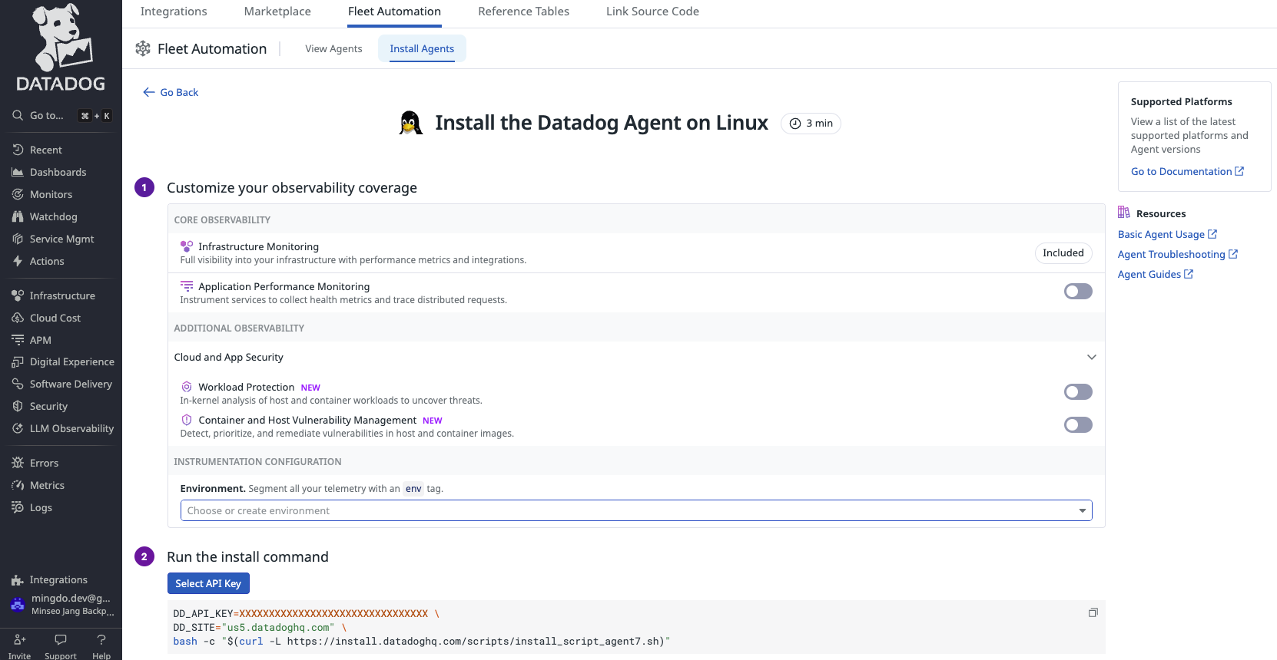Screen dimensions: 1277x660
Task: Open Watchdog in sidebar
Action: 53,216
